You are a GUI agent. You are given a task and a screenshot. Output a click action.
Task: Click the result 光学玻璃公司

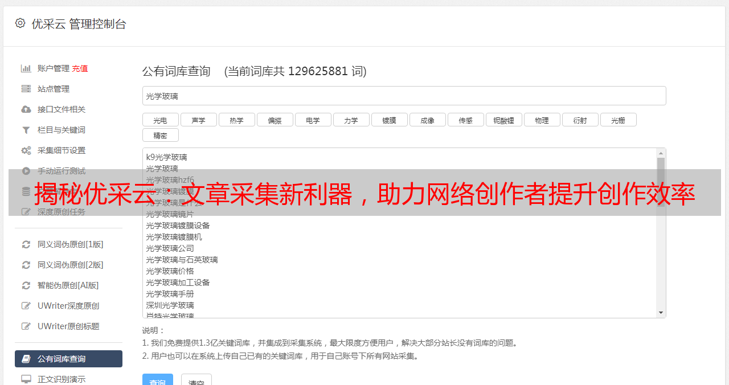pyautogui.click(x=170, y=248)
